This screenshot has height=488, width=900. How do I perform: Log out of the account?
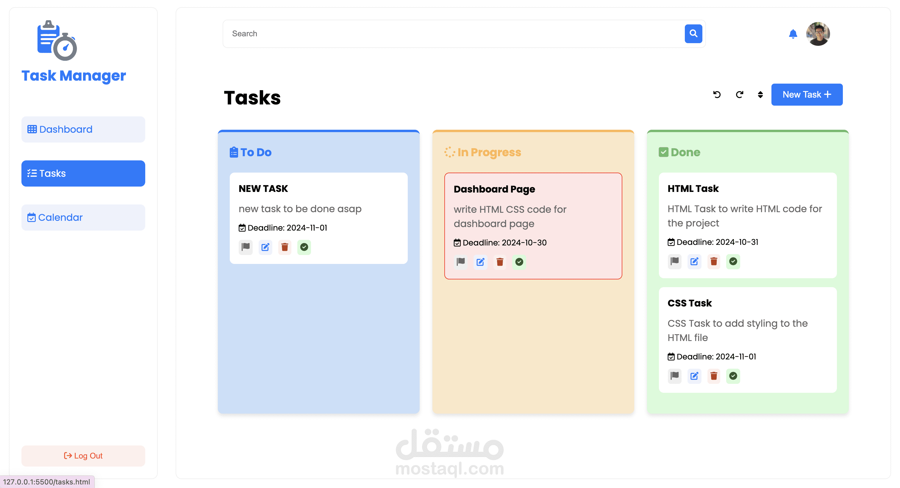pyautogui.click(x=83, y=456)
